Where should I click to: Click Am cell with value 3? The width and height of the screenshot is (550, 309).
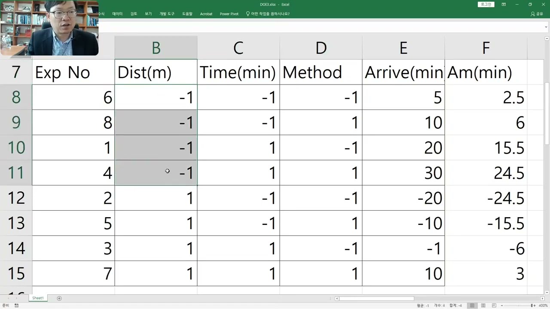486,273
